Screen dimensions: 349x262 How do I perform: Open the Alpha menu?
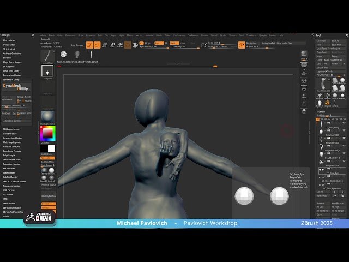[x=43, y=35]
